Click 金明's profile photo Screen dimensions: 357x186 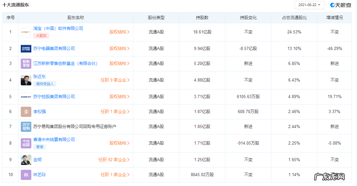(x=26, y=160)
